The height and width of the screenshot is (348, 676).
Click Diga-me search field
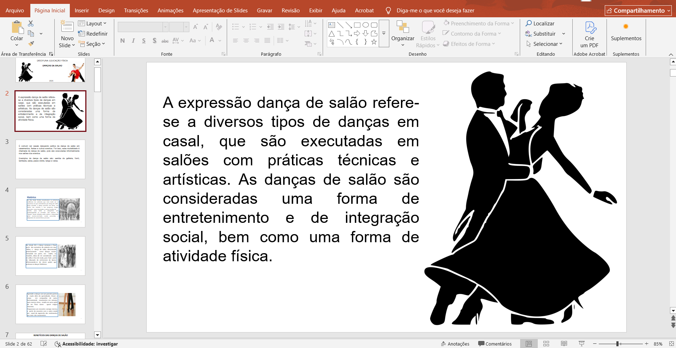(435, 11)
